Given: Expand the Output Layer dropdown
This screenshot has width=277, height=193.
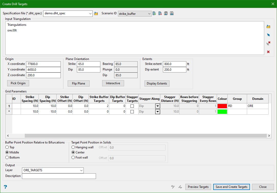Looking at the screenshot, I should click(x=81, y=170).
